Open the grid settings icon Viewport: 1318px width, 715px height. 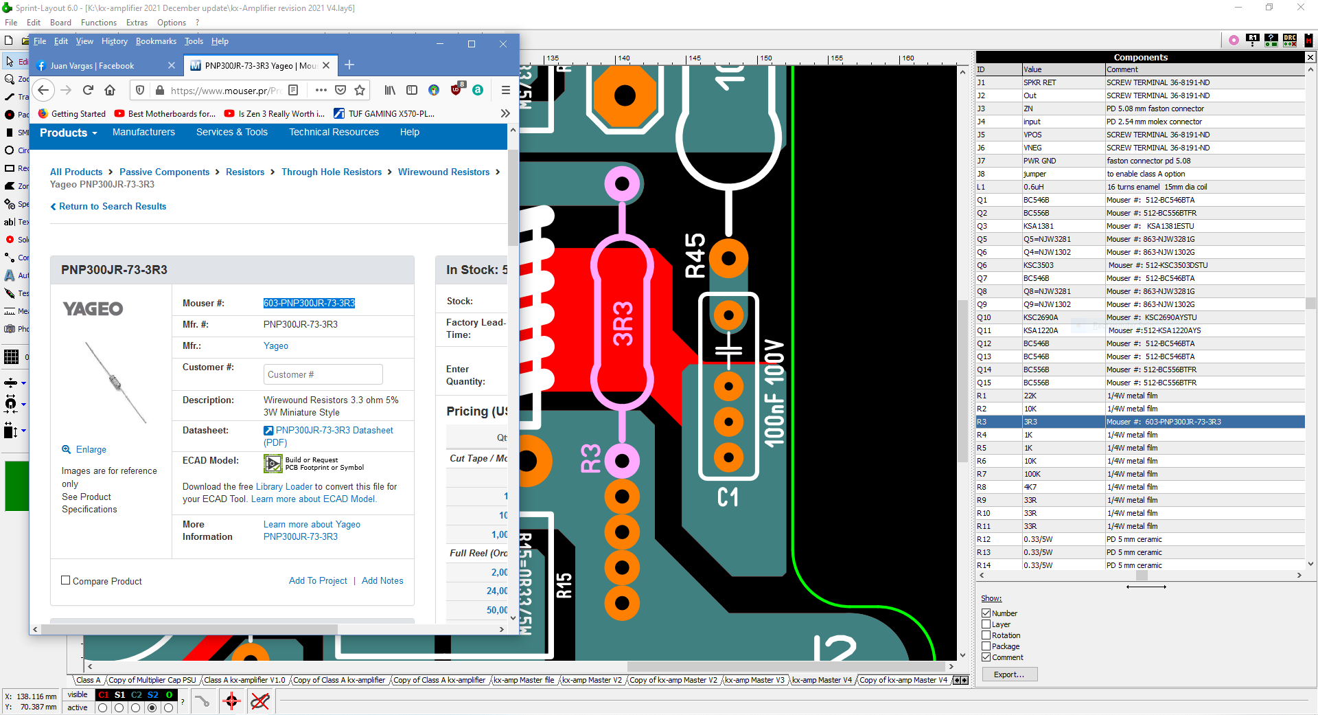(x=12, y=356)
